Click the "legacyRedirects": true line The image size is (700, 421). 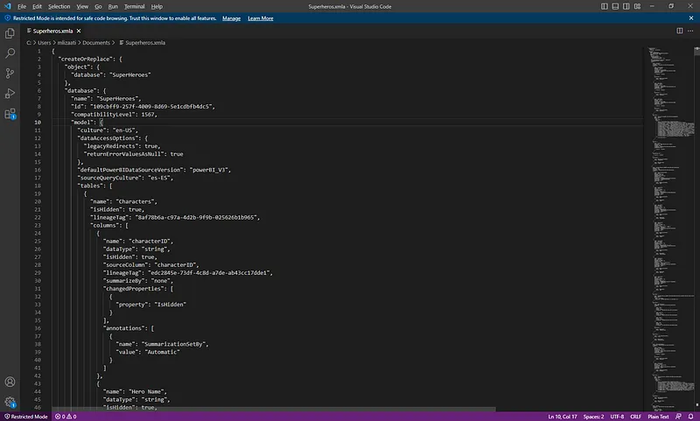tap(122, 146)
